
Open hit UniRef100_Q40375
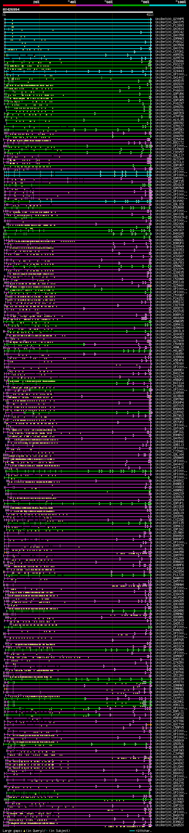coord(170,22)
